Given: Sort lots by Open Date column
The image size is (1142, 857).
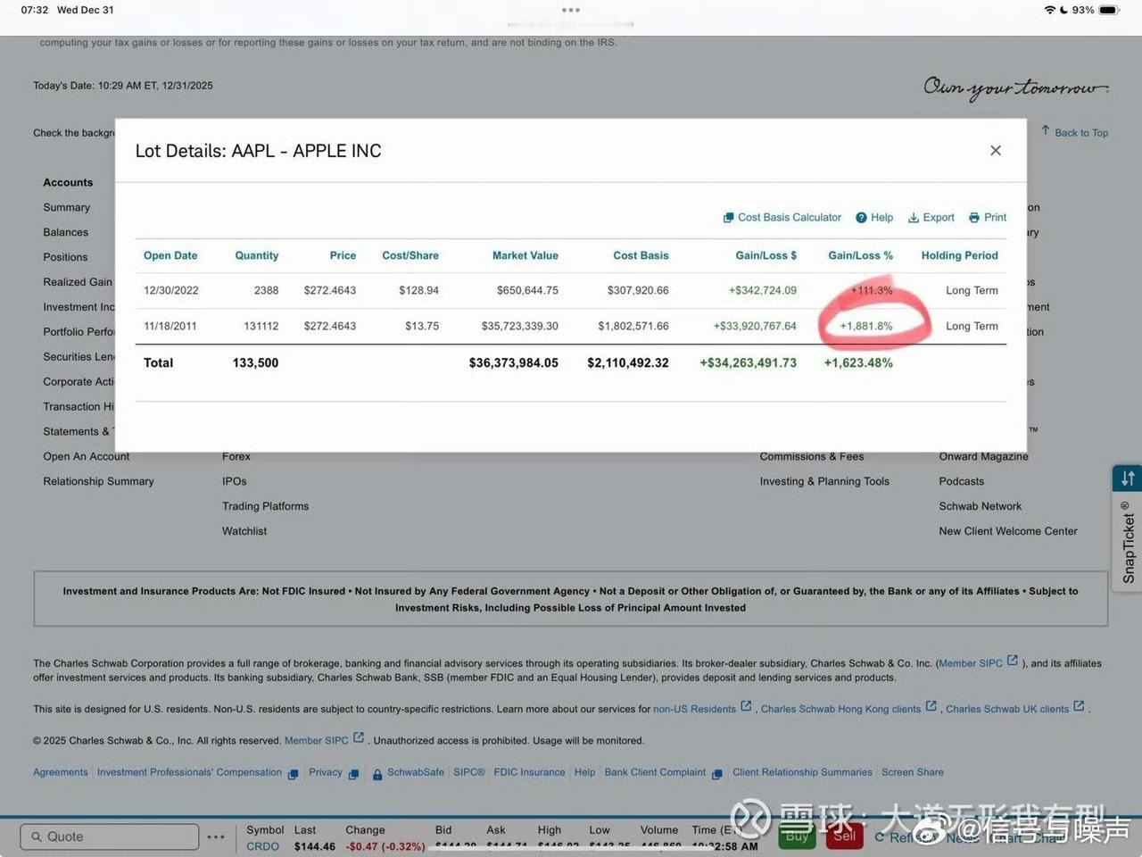Looking at the screenshot, I should pos(170,255).
